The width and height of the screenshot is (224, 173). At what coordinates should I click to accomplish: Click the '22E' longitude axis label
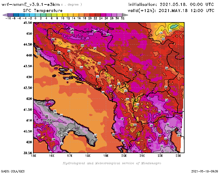(160, 156)
